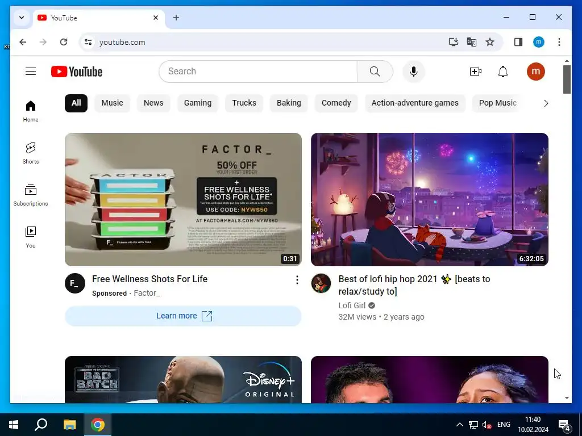Reload the page
The width and height of the screenshot is (582, 436).
point(64,42)
